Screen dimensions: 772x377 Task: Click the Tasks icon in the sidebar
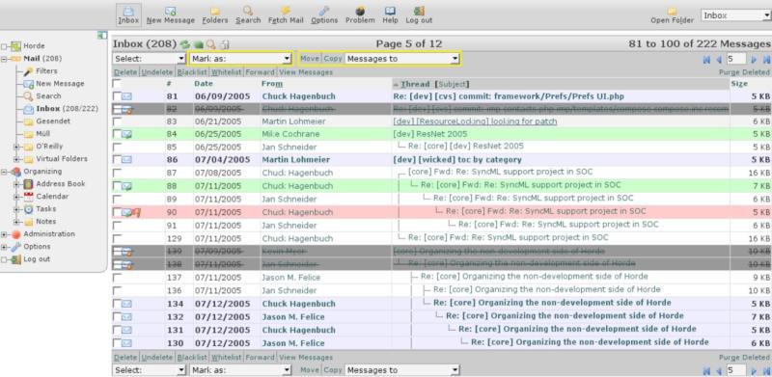[x=29, y=209]
